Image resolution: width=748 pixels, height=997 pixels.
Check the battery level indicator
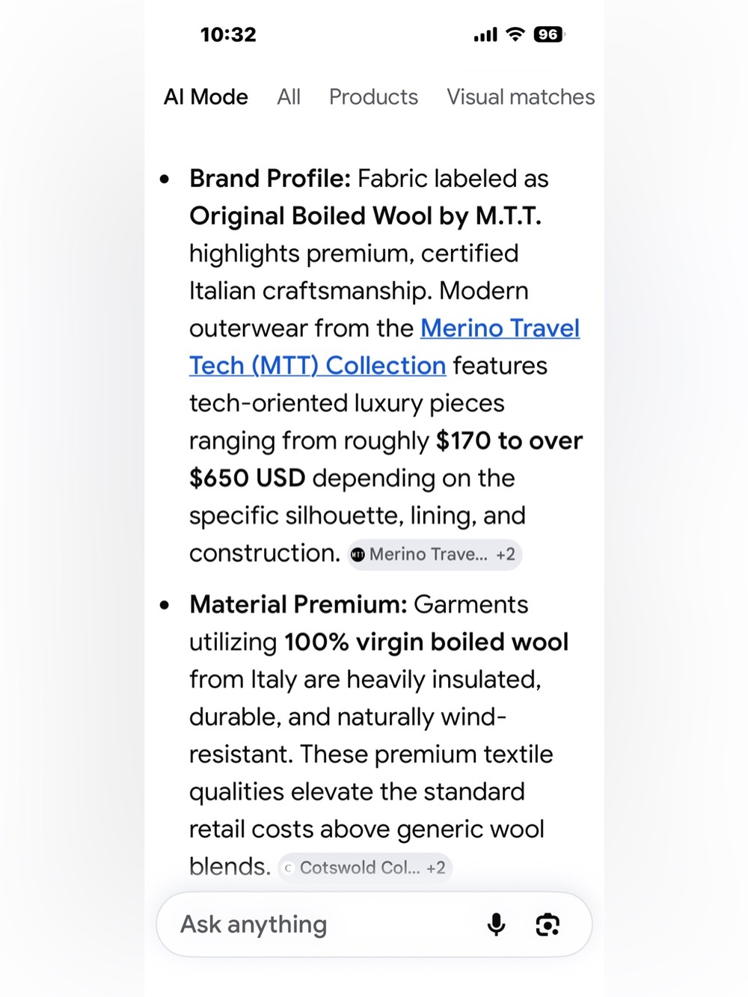click(x=549, y=34)
